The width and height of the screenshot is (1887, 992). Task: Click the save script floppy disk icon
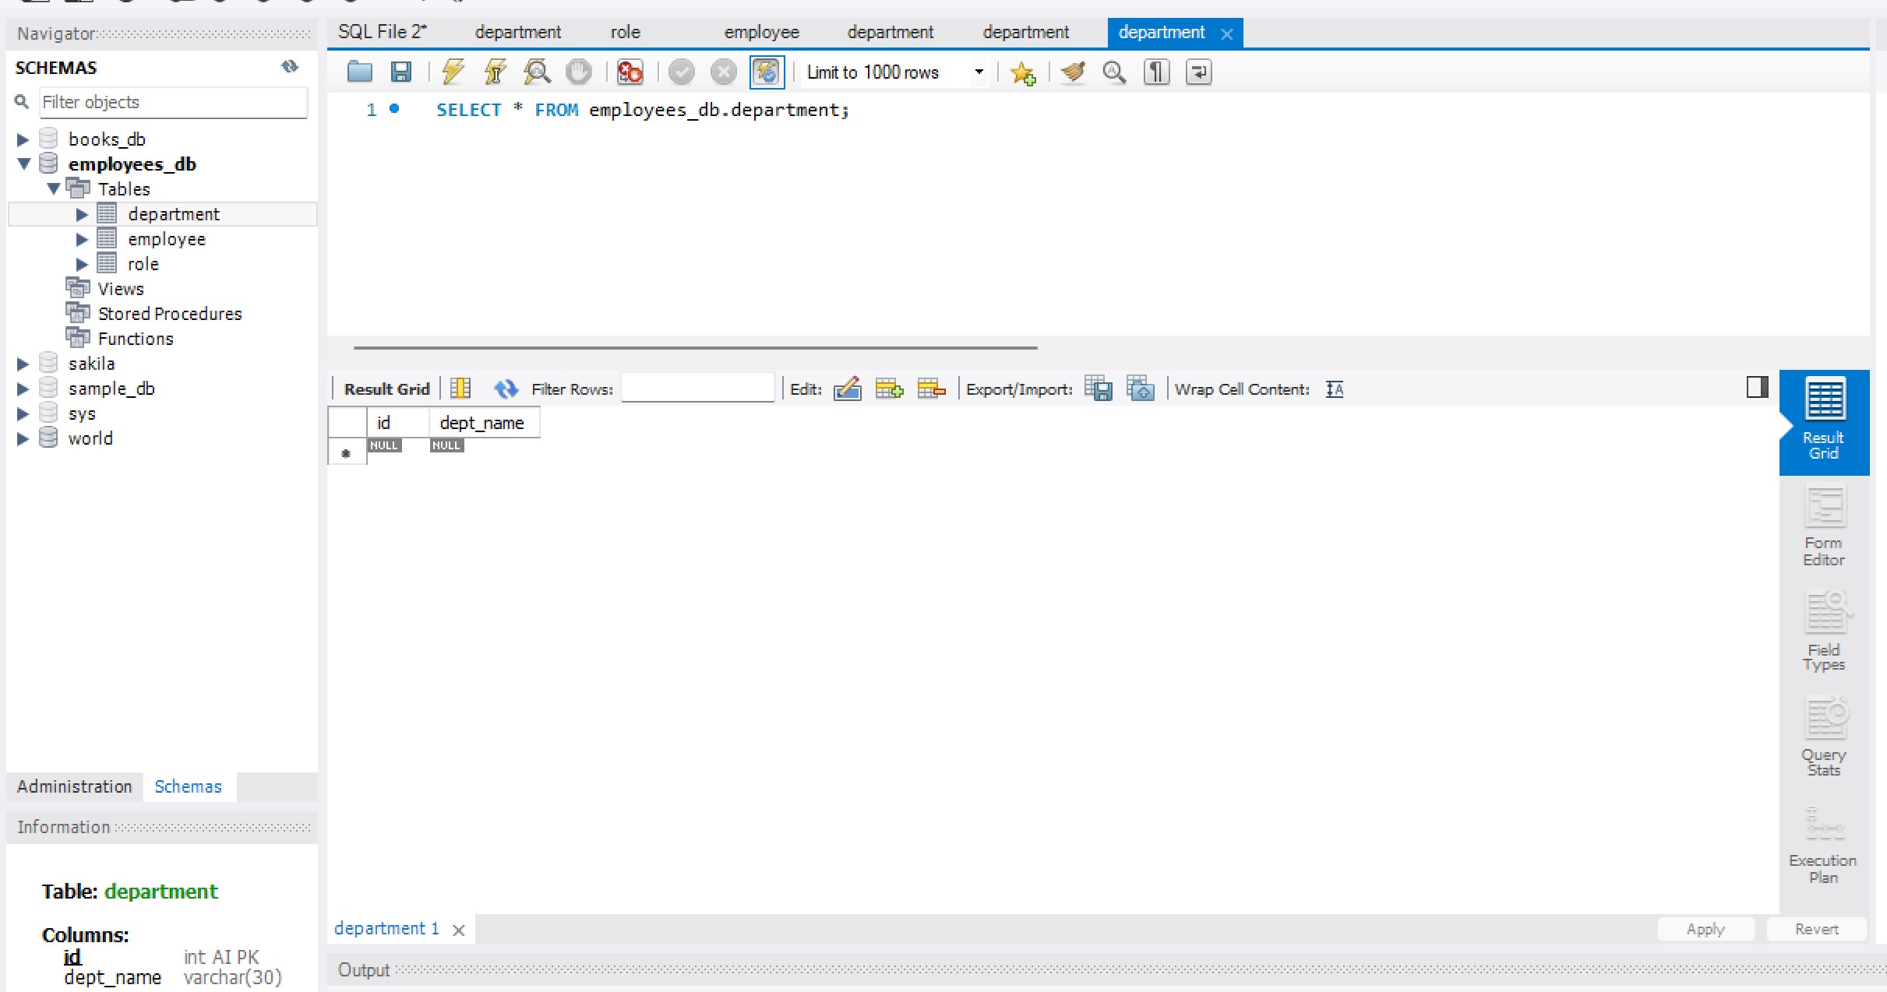pos(400,72)
